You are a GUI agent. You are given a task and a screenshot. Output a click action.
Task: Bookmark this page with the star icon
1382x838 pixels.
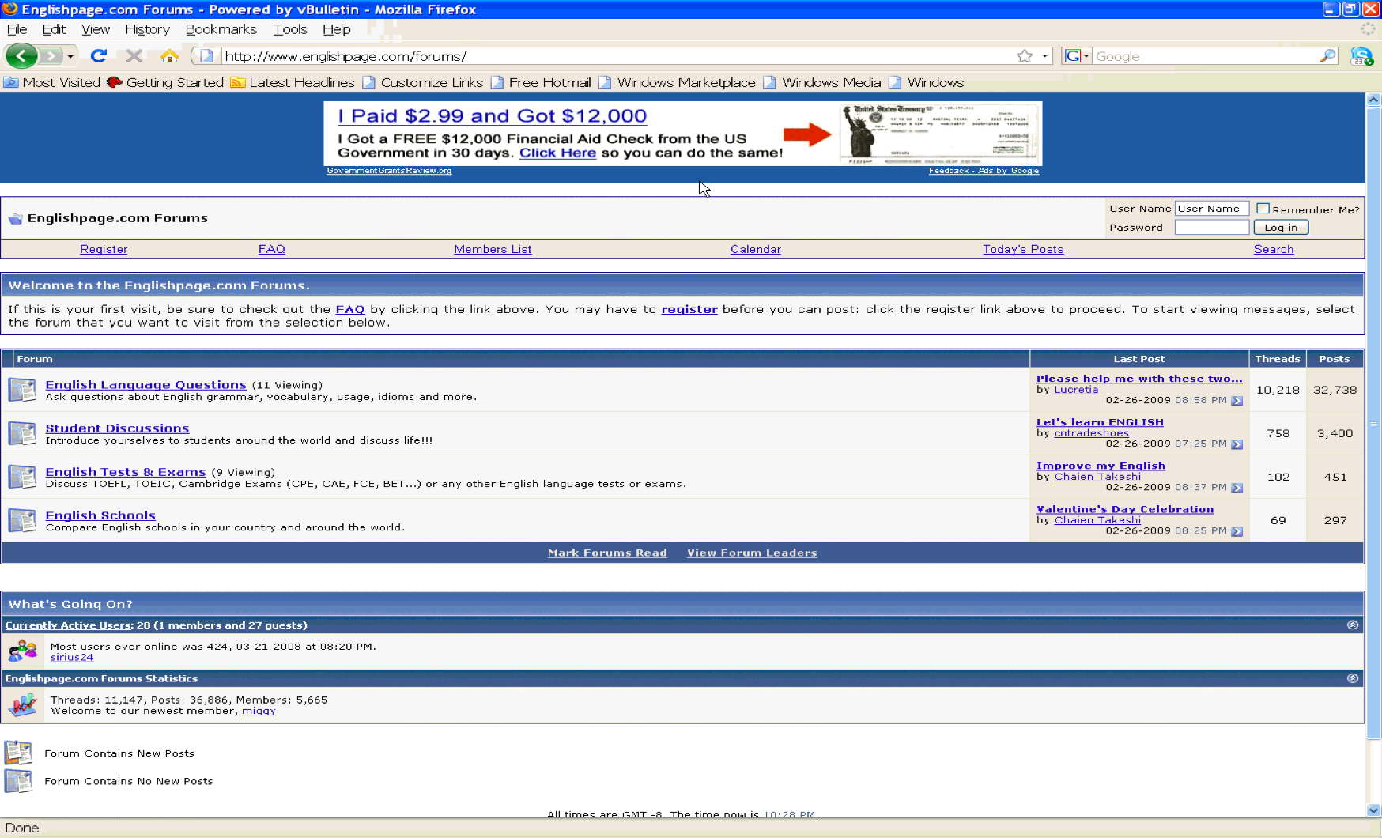1025,56
